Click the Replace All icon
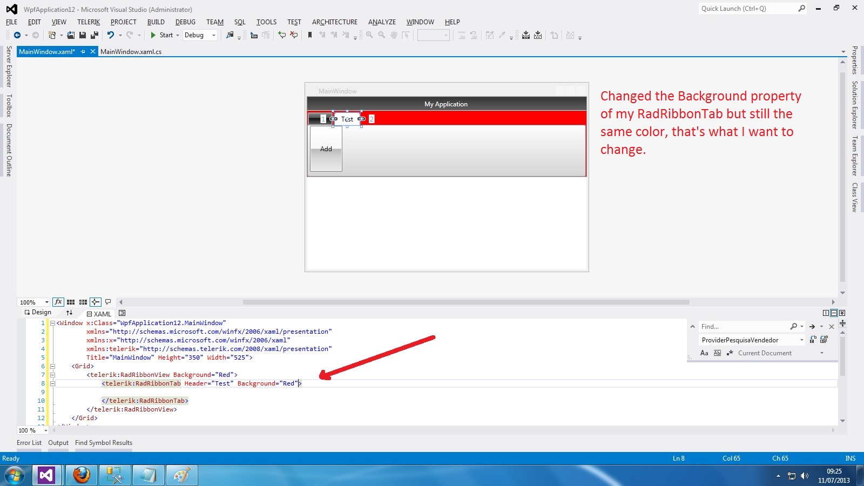The height and width of the screenshot is (486, 864). click(x=823, y=340)
